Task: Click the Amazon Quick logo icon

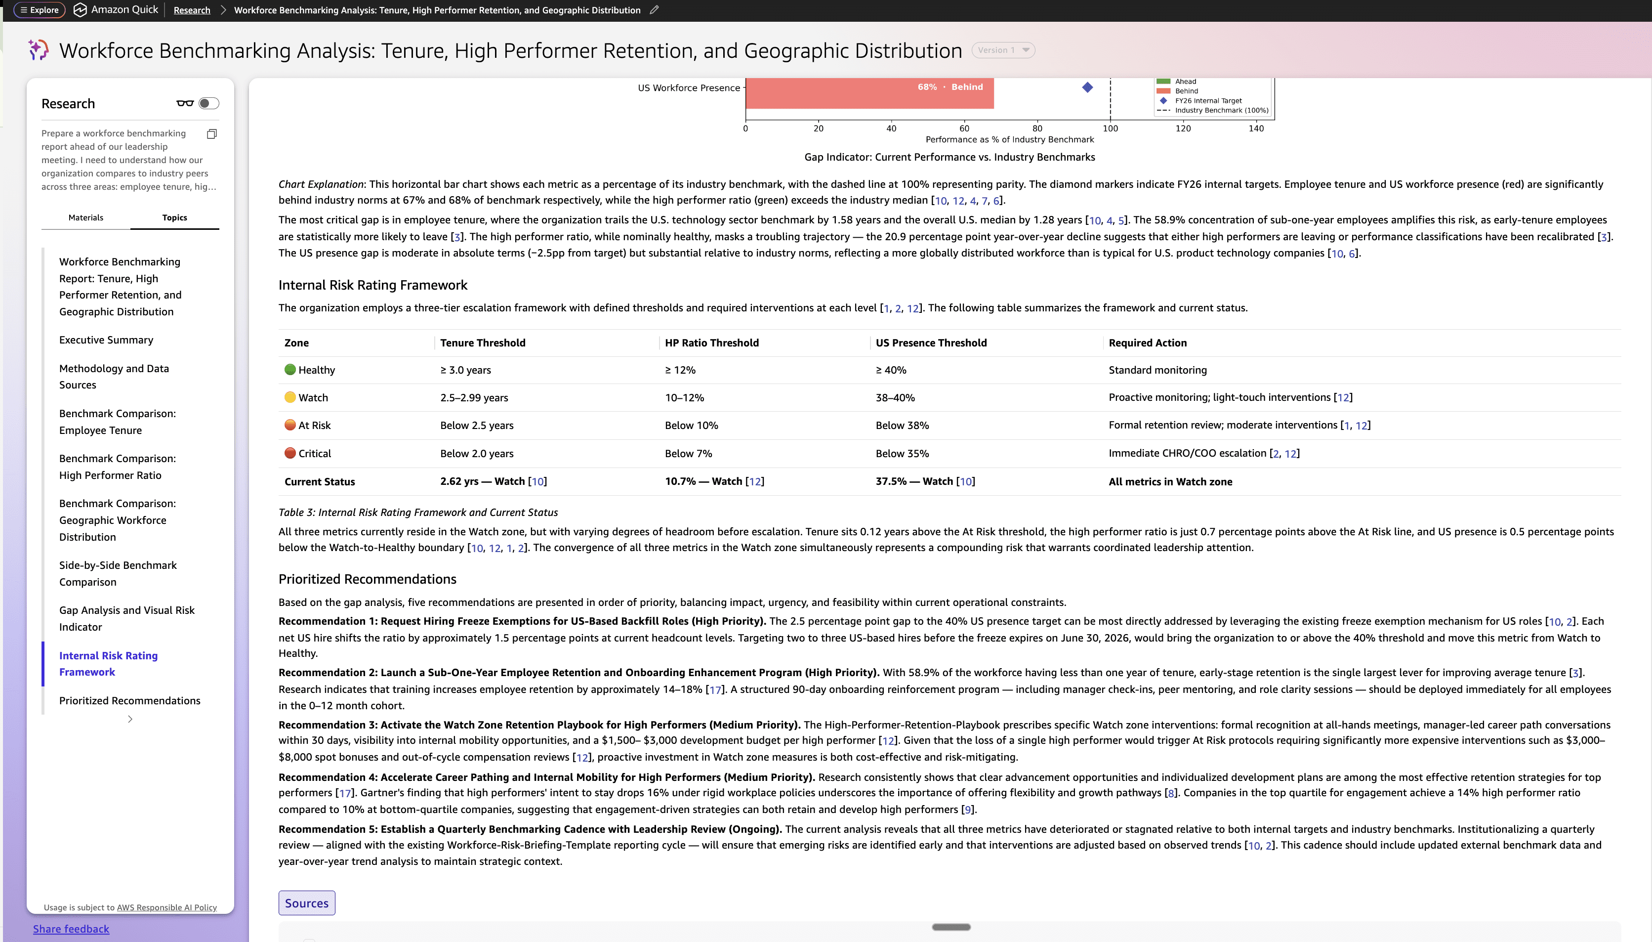Action: [80, 10]
